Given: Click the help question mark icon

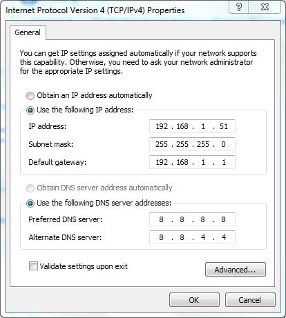Looking at the screenshot, I should coord(239,7).
